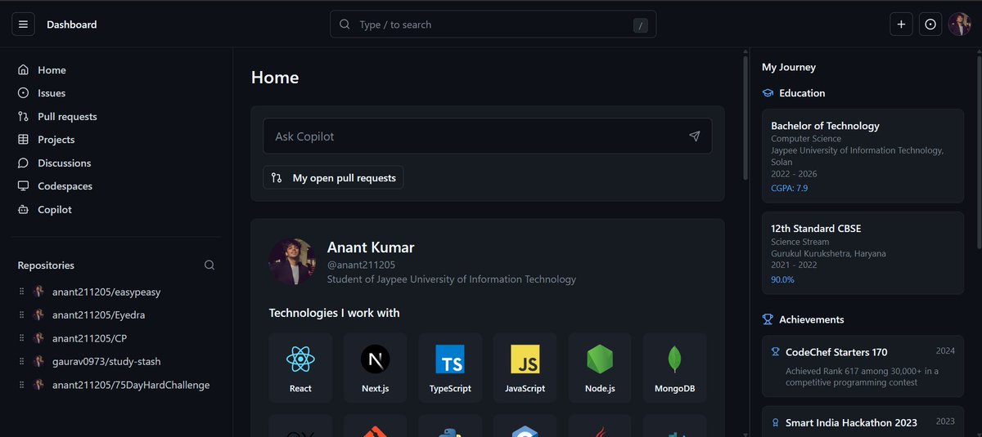Select the JavaScript technology tile

(x=525, y=368)
